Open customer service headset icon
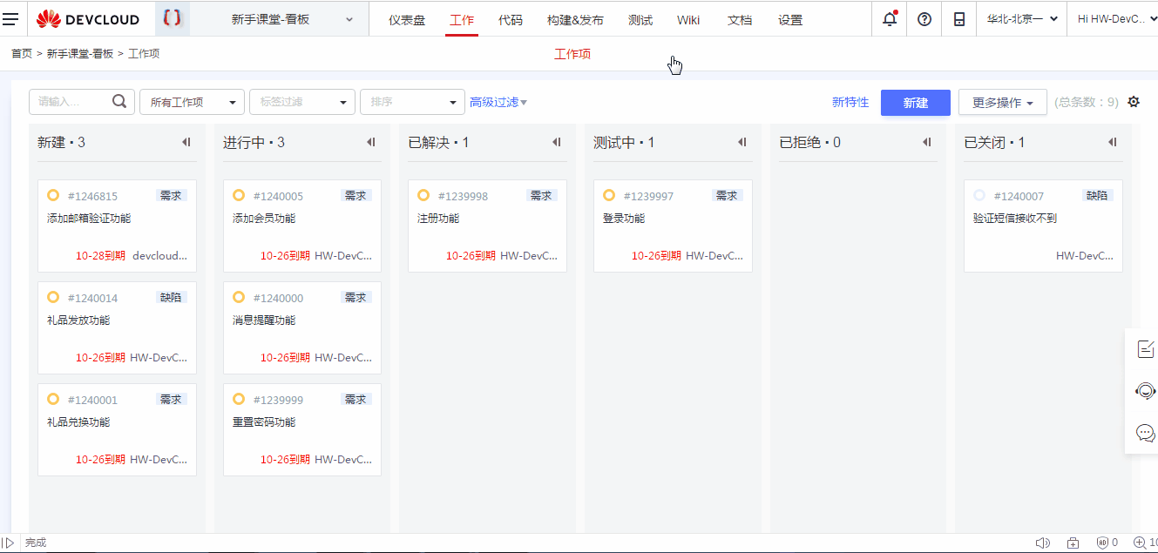The width and height of the screenshot is (1158, 553). tap(1145, 391)
